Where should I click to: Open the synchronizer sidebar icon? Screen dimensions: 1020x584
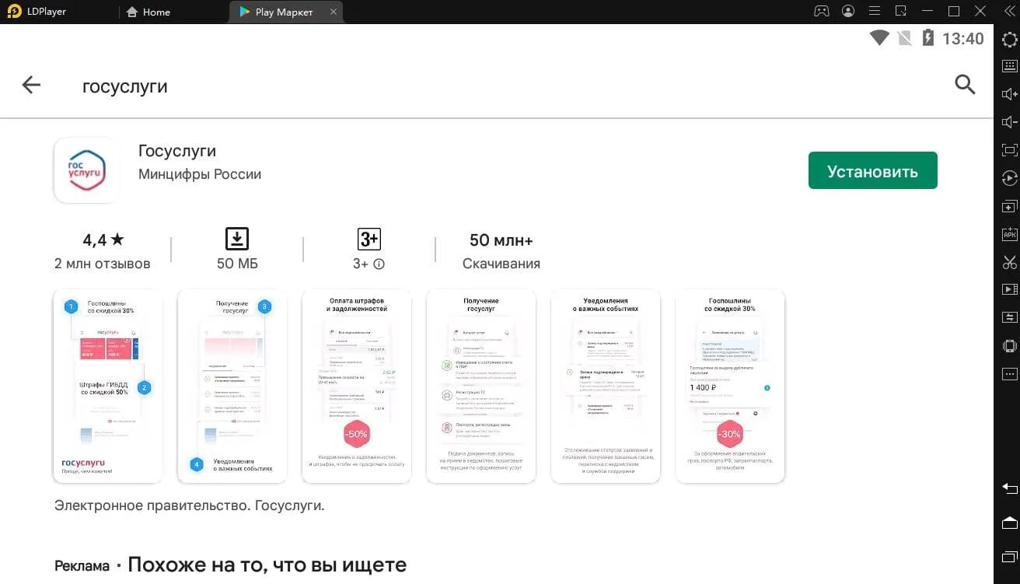pos(1009,317)
